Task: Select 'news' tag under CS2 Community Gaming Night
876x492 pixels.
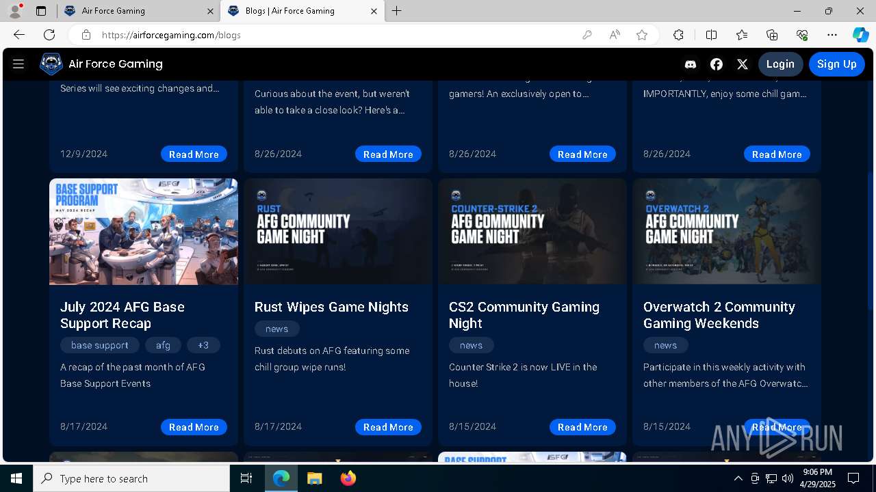Action: pyautogui.click(x=471, y=345)
